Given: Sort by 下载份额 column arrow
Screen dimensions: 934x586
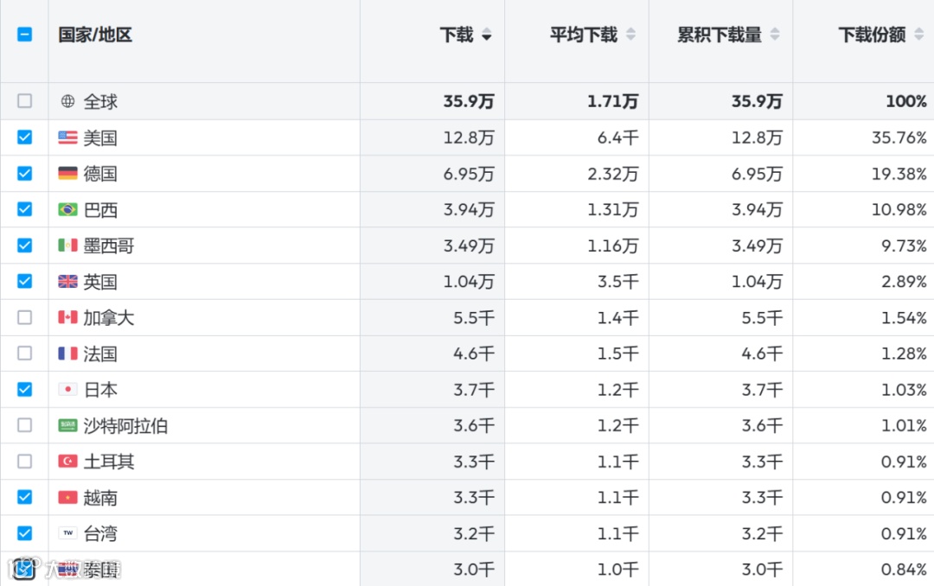Looking at the screenshot, I should click(918, 35).
